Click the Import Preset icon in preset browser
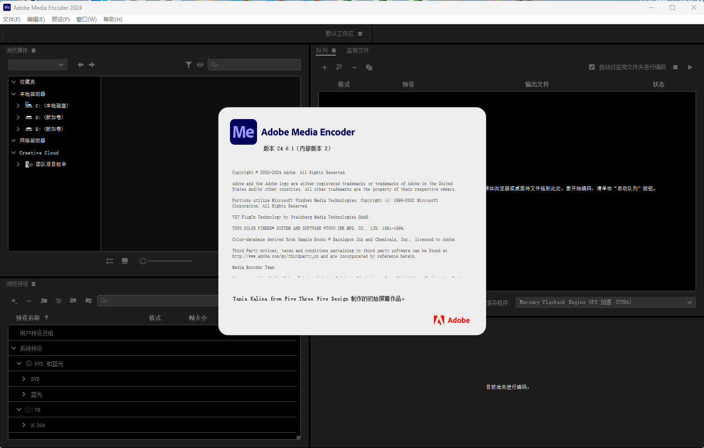704x448 pixels. [x=73, y=301]
